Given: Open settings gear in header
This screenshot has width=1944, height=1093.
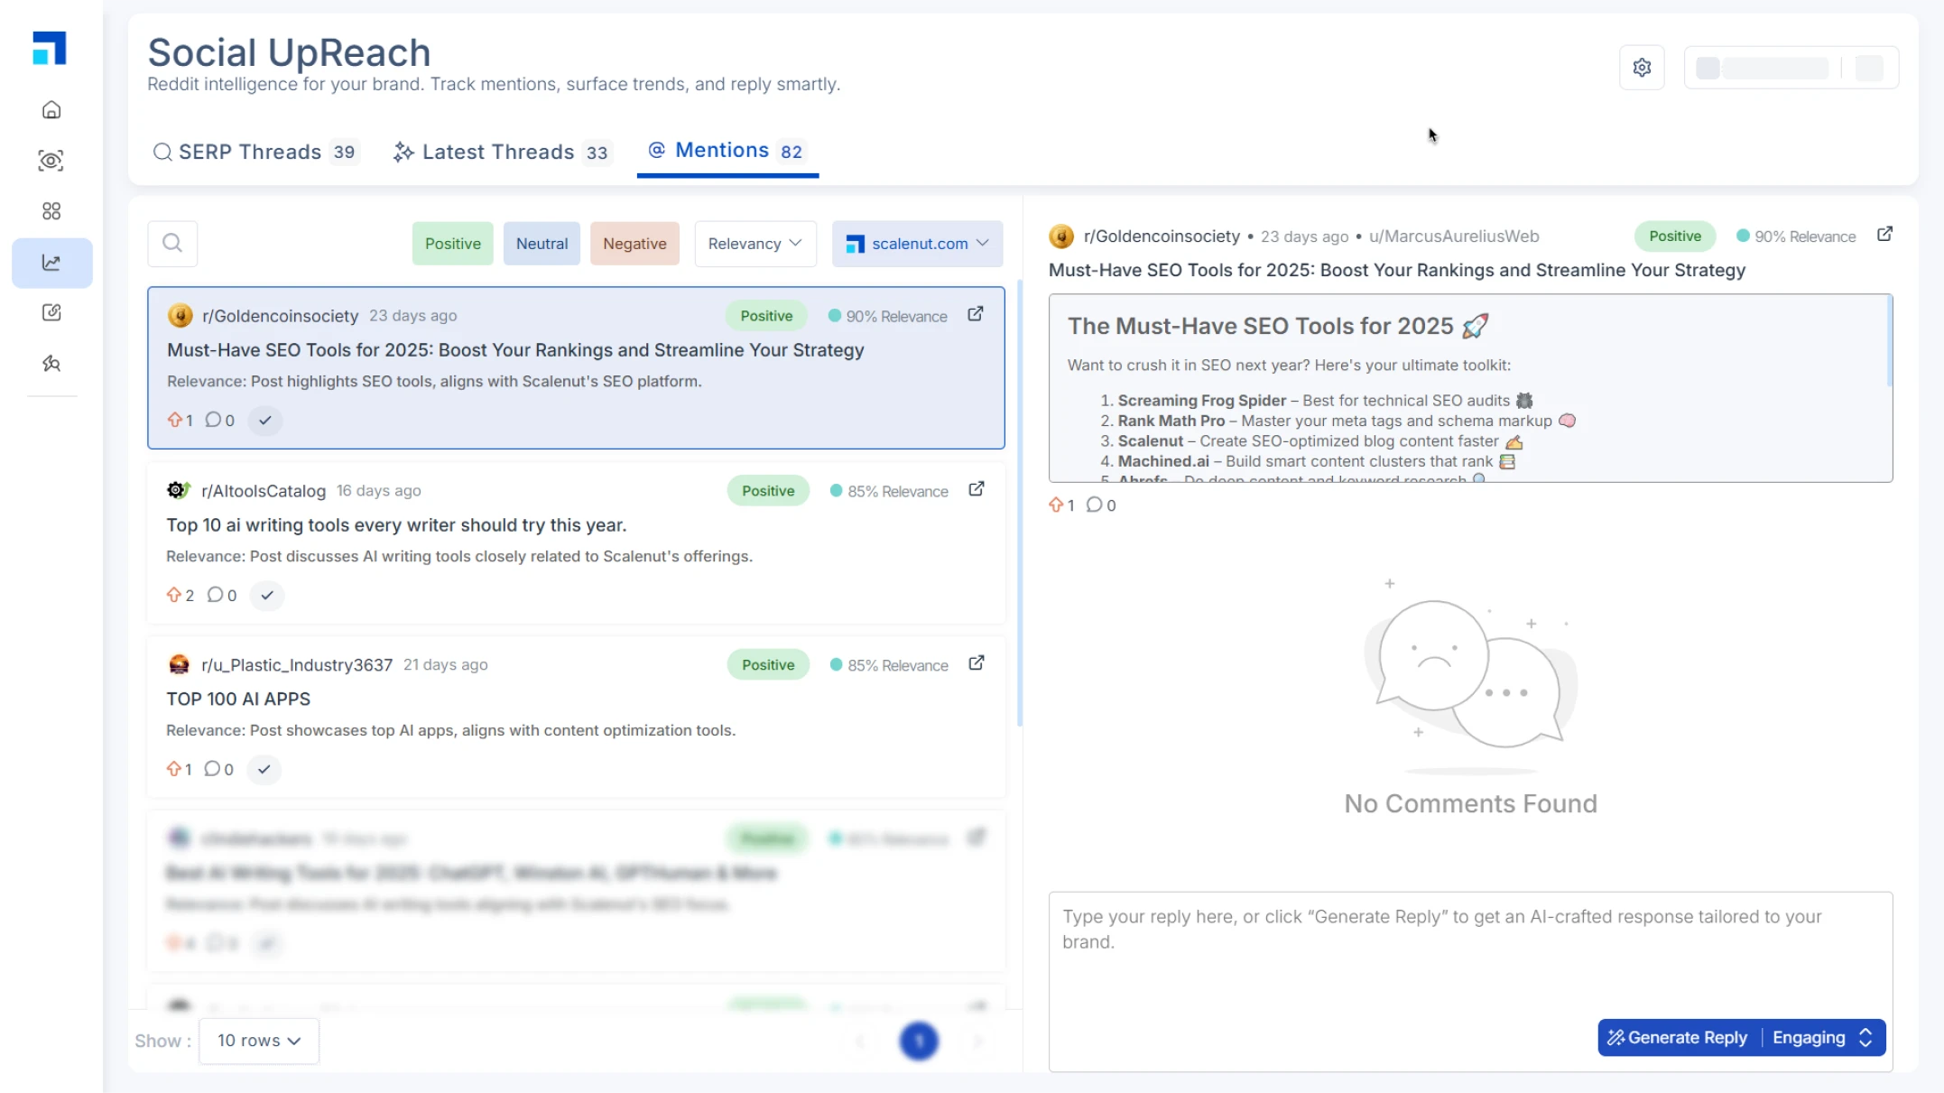Looking at the screenshot, I should click(x=1642, y=68).
